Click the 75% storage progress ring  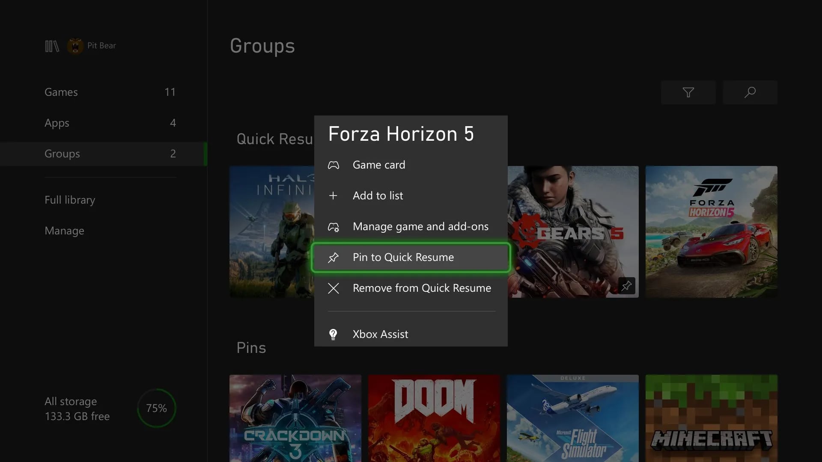[x=156, y=408]
